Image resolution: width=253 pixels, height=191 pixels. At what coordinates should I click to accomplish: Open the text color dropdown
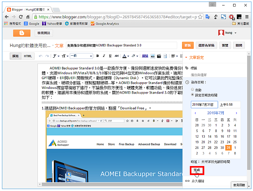tap(126, 56)
